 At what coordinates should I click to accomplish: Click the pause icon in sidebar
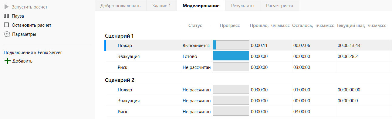pyautogui.click(x=7, y=16)
